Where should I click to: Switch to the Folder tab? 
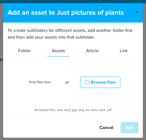point(24,51)
